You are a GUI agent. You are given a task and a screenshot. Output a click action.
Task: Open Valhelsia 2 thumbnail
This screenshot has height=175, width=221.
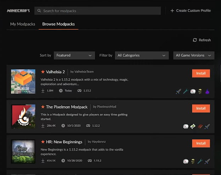[x=23, y=82]
